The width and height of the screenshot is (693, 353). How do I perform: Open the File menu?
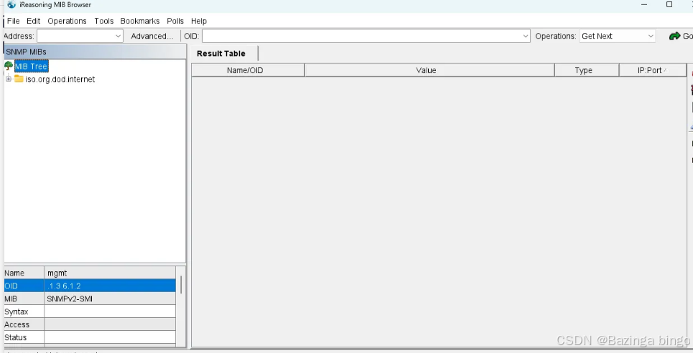(13, 21)
